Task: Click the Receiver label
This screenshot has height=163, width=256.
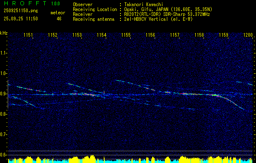Action: coord(83,14)
